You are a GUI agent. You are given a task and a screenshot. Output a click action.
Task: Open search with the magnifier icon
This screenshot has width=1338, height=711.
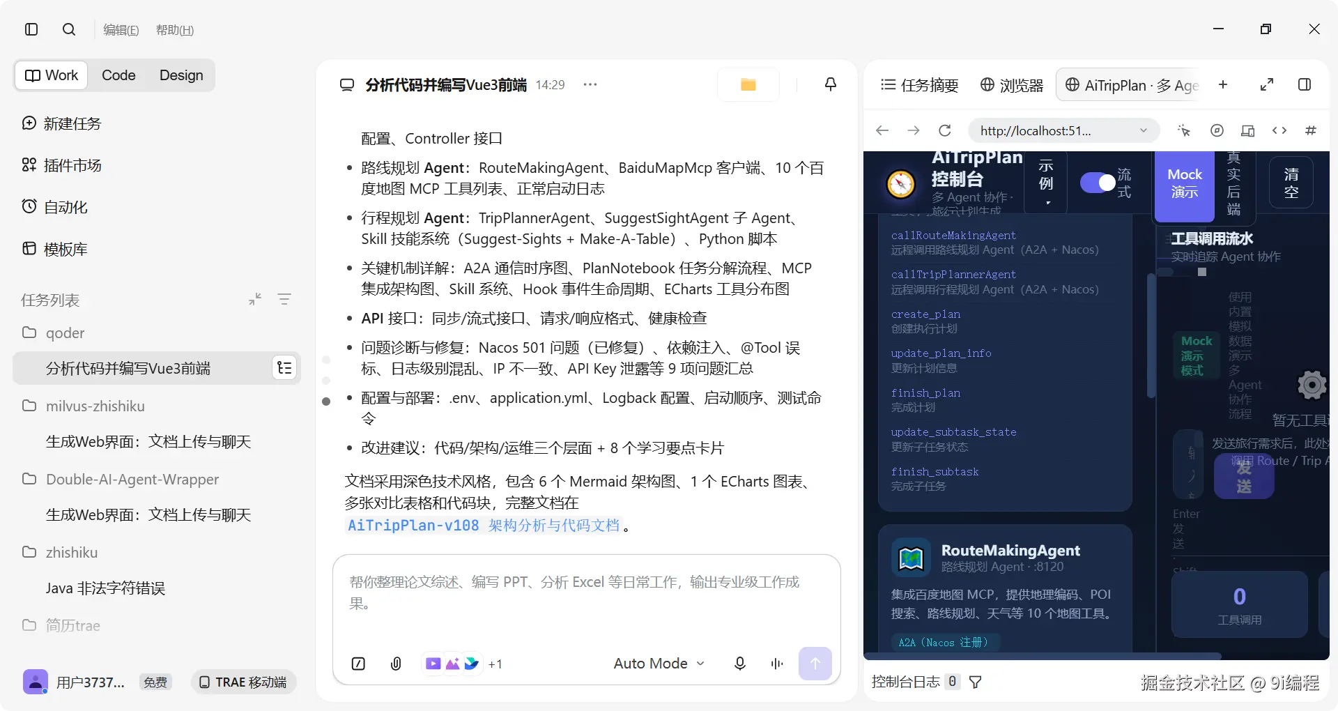[69, 29]
